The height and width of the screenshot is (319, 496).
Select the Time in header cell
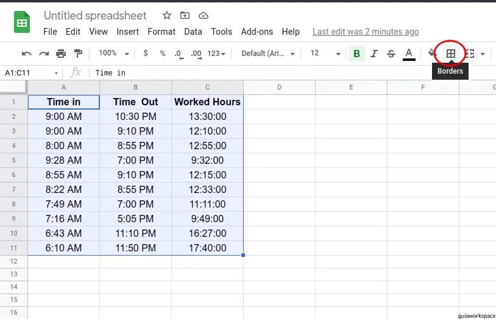63,102
